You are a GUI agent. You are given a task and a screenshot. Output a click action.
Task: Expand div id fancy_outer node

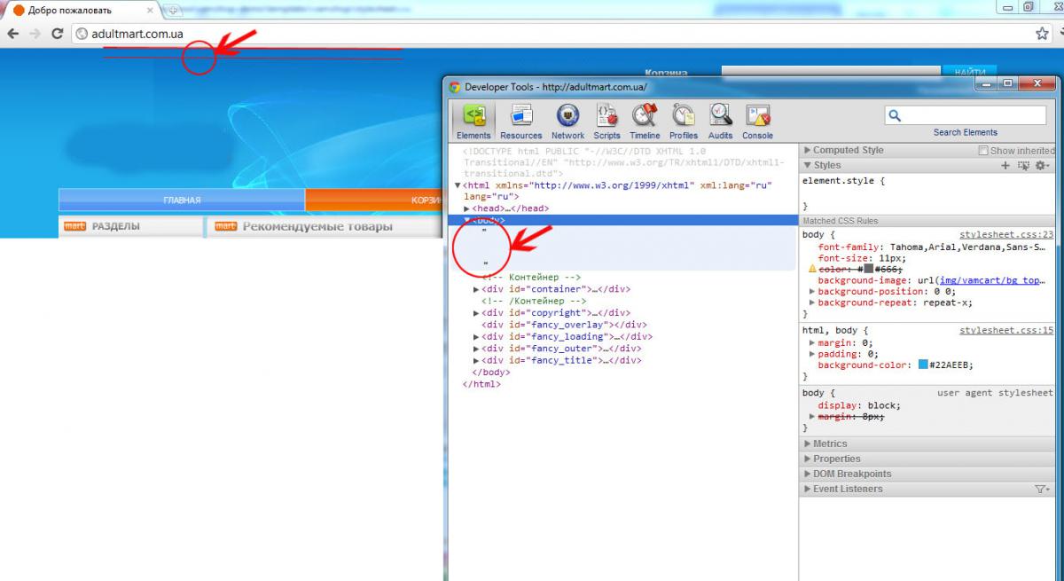tap(477, 349)
